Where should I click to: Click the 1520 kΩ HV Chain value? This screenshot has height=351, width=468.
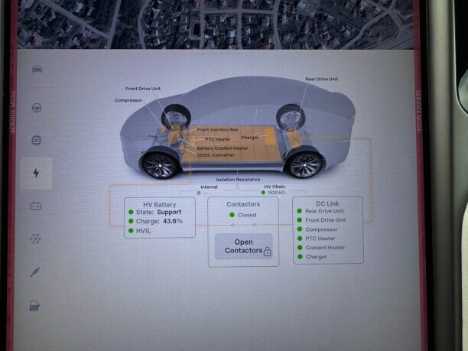[276, 193]
